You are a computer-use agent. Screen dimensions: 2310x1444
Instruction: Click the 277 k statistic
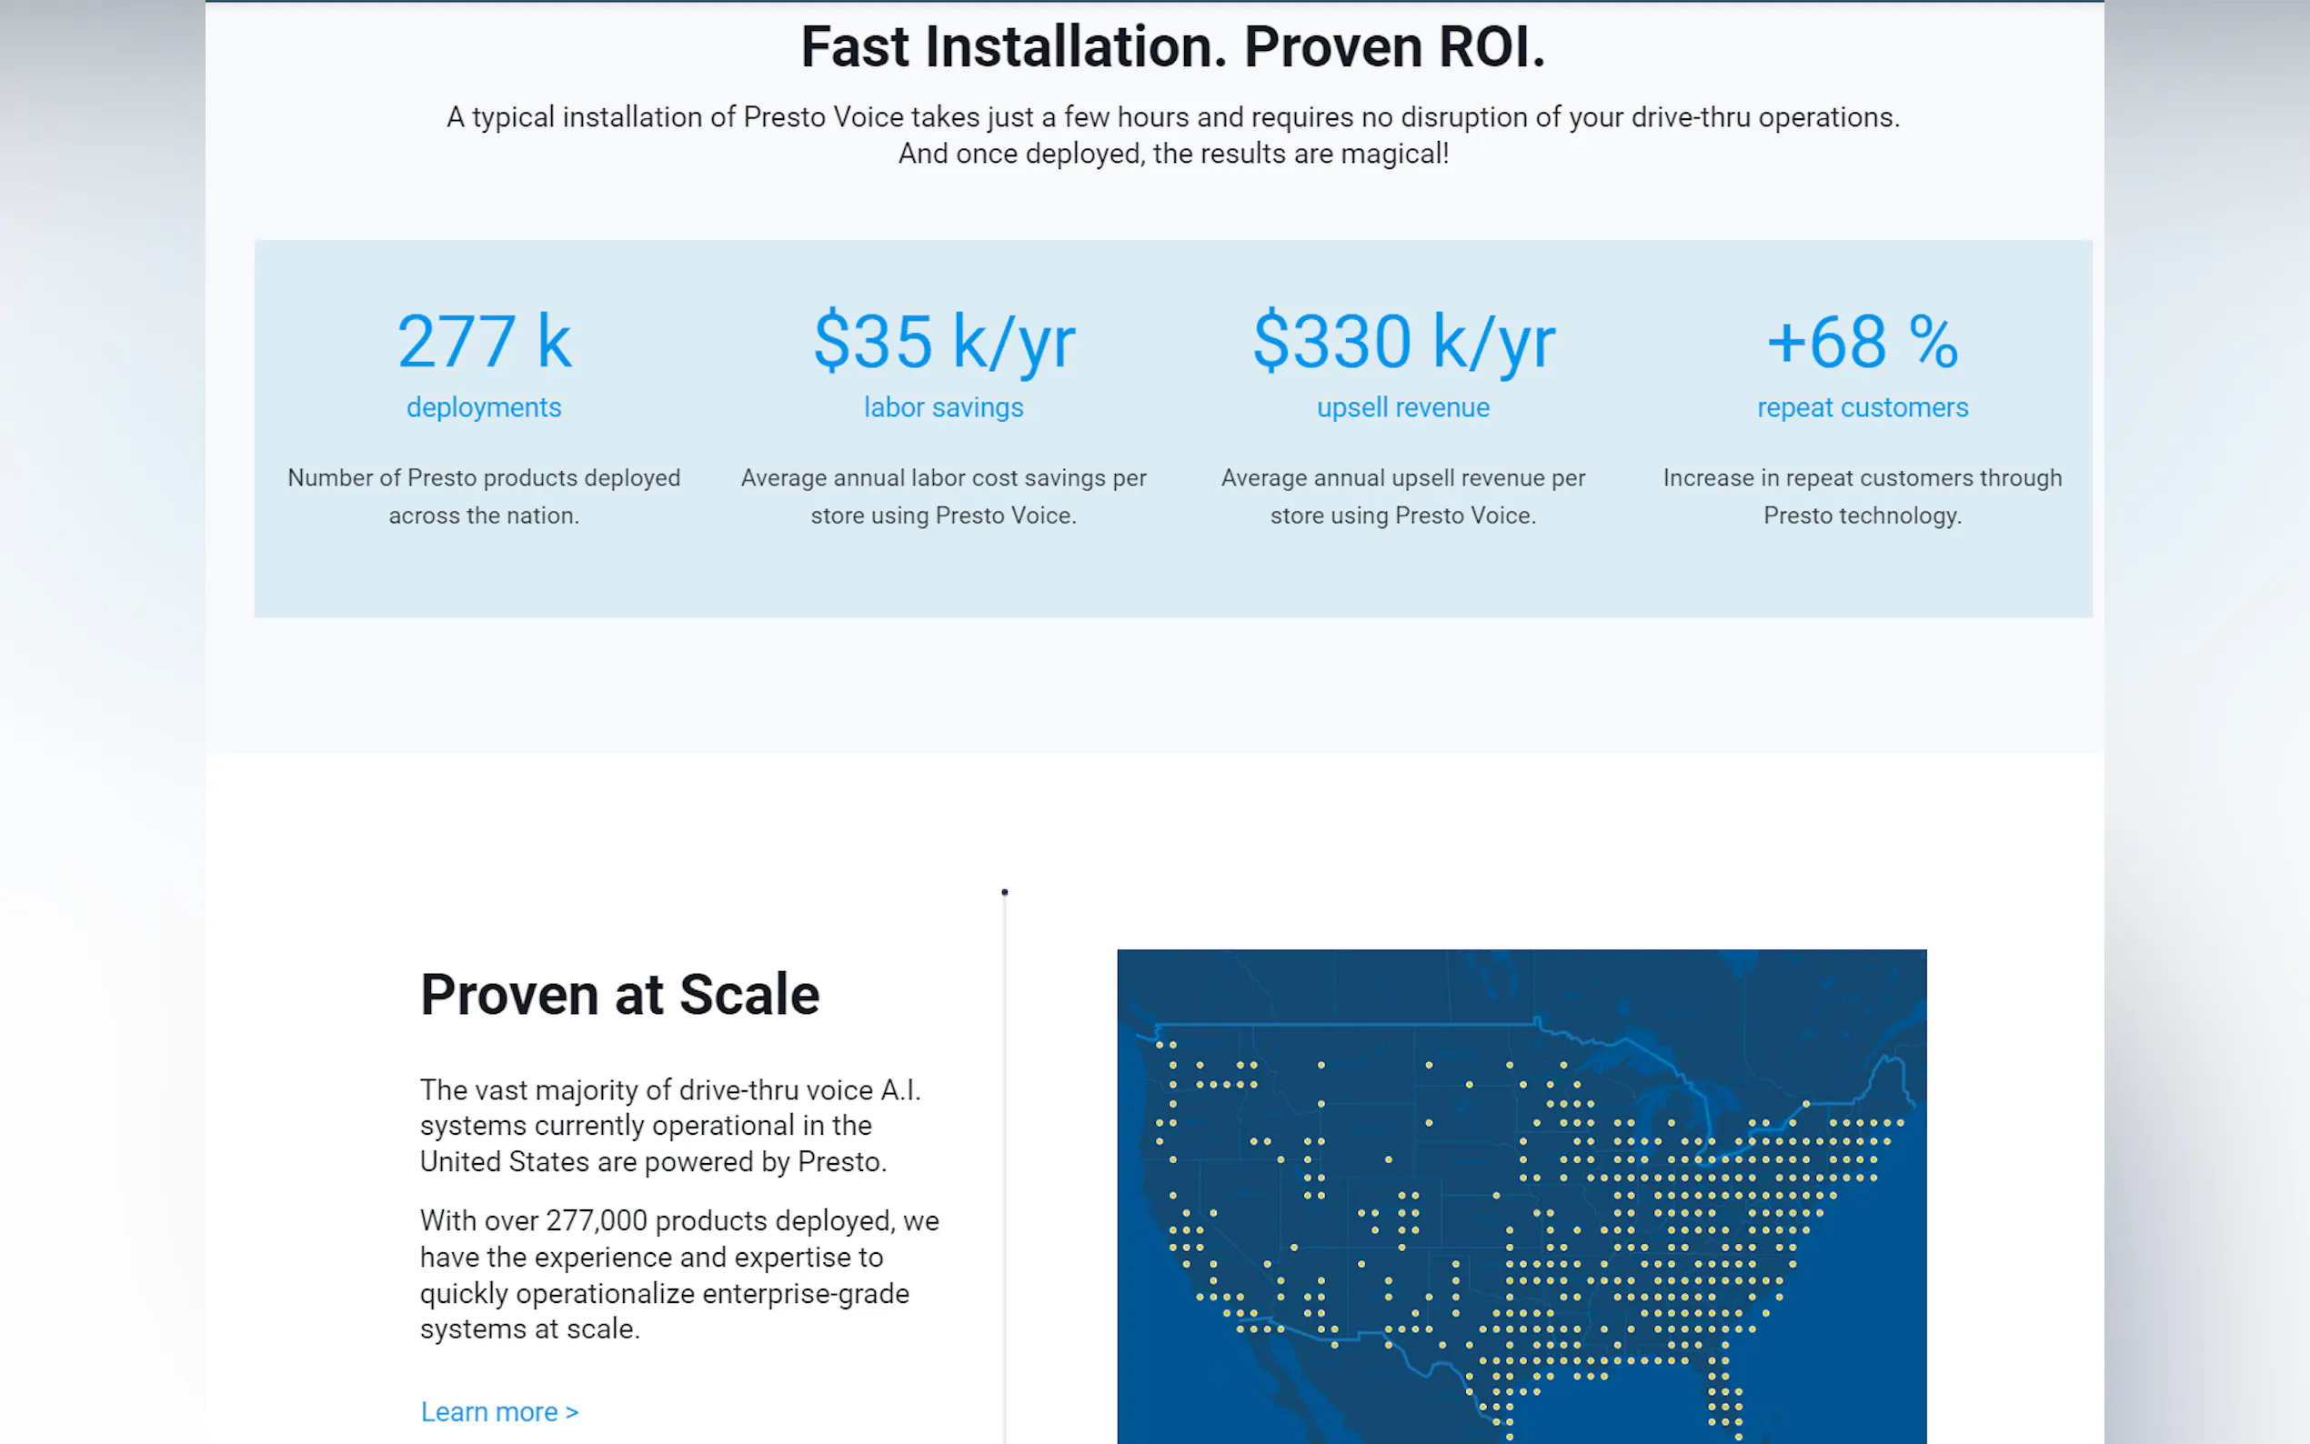click(484, 342)
